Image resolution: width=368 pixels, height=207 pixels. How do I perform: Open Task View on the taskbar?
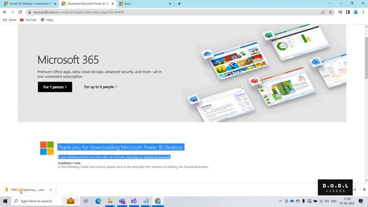pyautogui.click(x=86, y=201)
